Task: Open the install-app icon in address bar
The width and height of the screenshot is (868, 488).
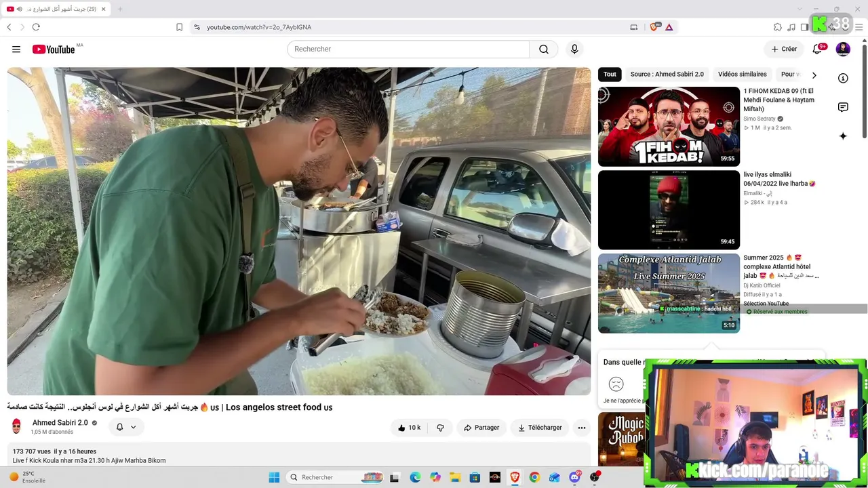Action: tap(634, 27)
